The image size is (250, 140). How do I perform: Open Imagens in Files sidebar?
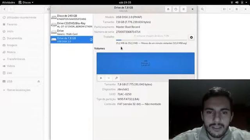[x=22, y=45]
